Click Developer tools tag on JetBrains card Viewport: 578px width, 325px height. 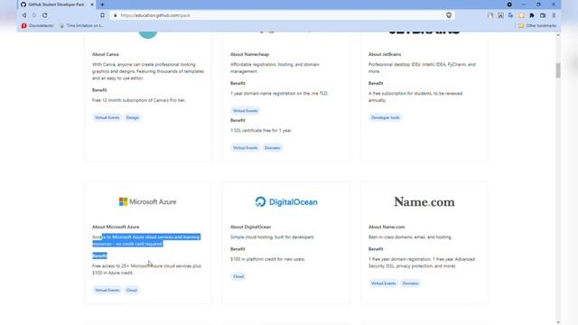tap(386, 117)
